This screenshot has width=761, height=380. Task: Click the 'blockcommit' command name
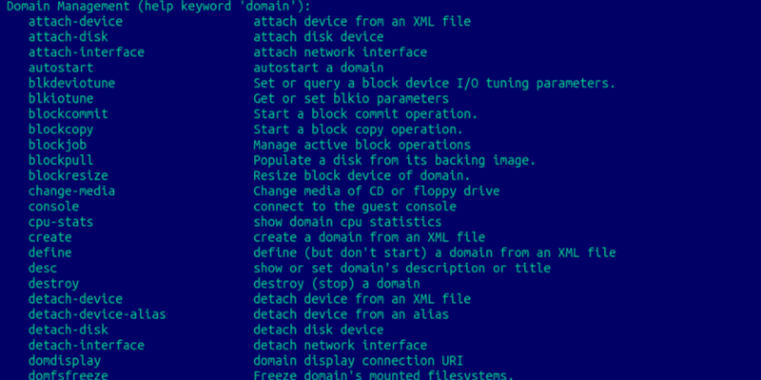point(68,114)
